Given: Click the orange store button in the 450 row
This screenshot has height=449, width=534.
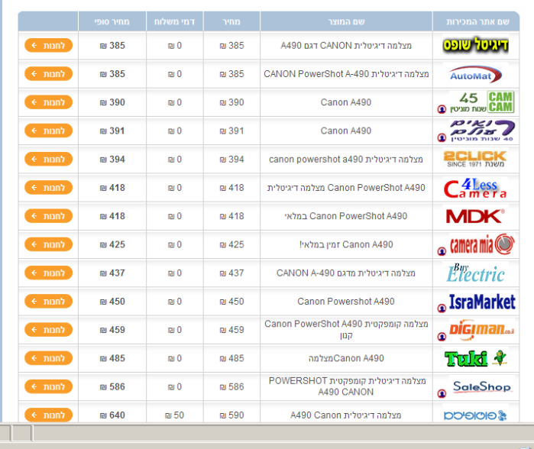Looking at the screenshot, I should [48, 302].
